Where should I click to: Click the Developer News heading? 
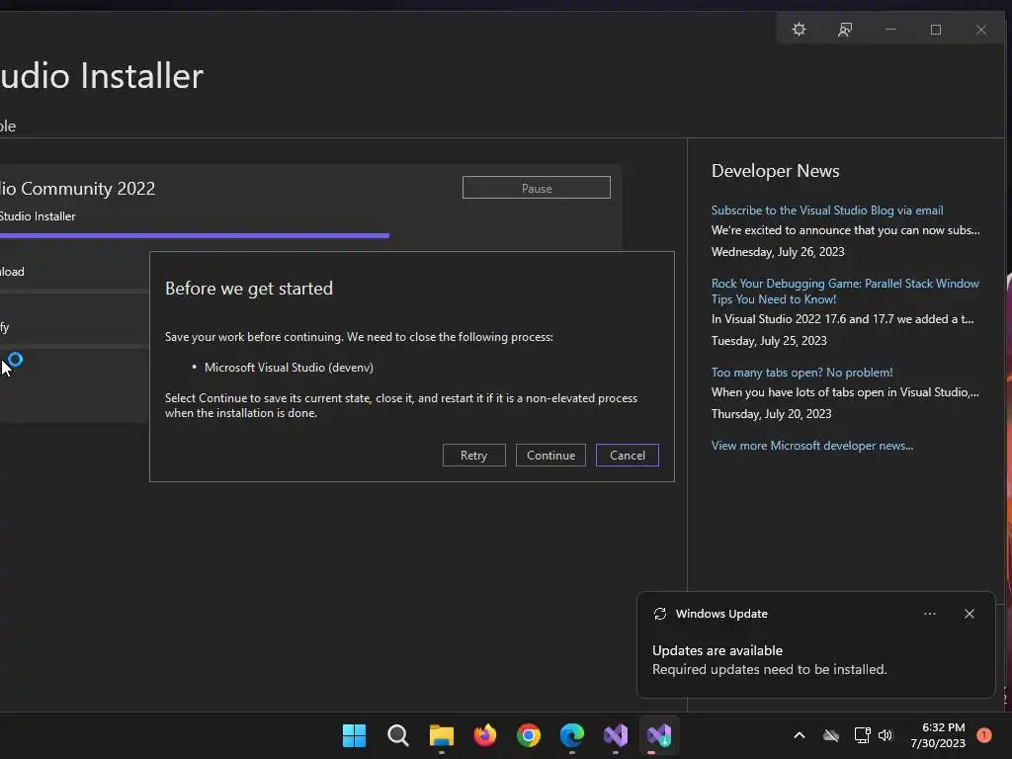click(775, 170)
